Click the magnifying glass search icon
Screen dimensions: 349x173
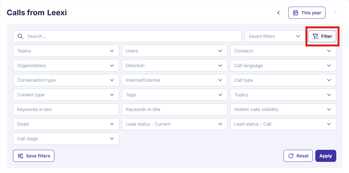pyautogui.click(x=20, y=36)
